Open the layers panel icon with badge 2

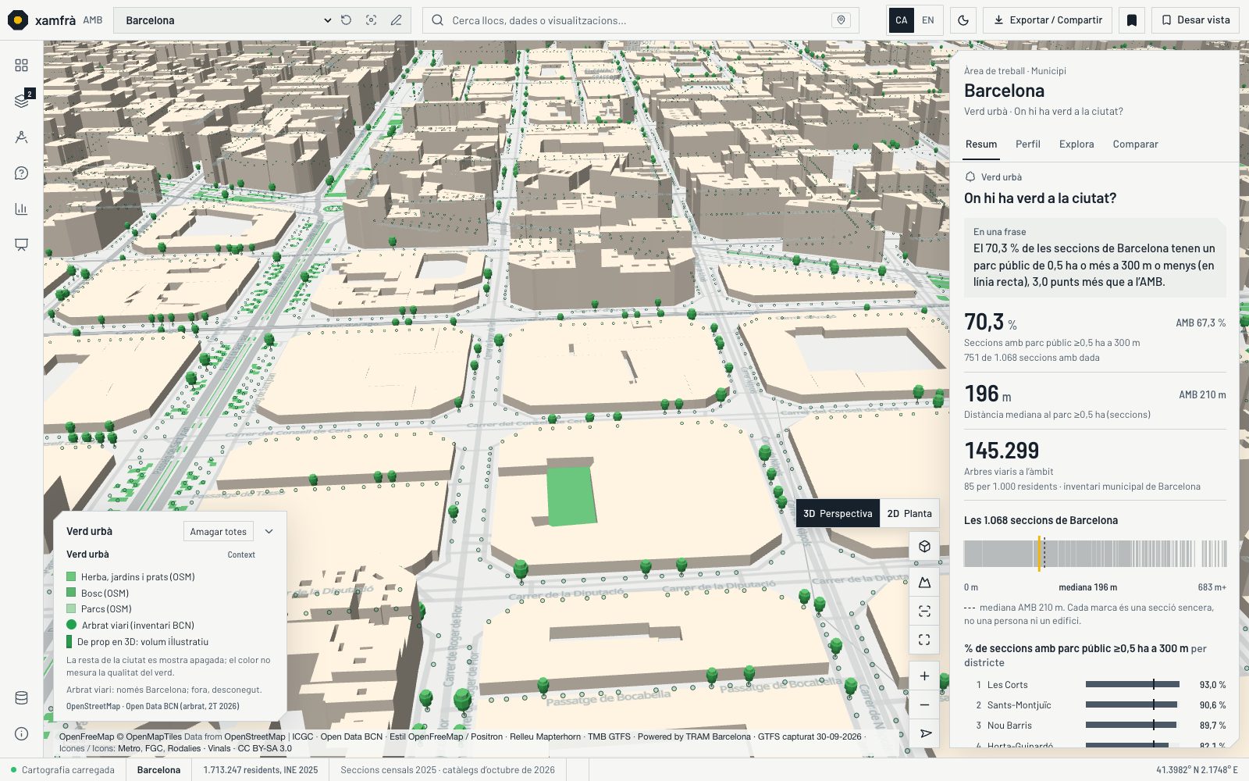pyautogui.click(x=21, y=101)
